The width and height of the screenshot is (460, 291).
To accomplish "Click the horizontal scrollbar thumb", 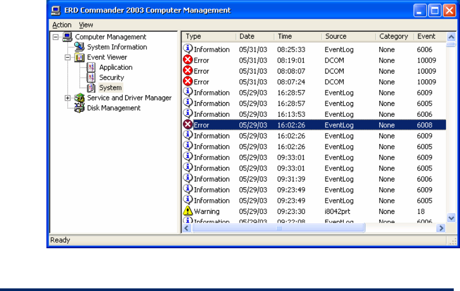I will pyautogui.click(x=279, y=228).
